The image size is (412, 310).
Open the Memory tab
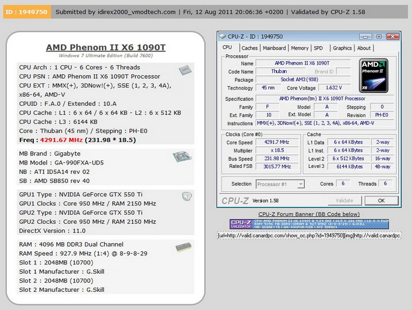[x=299, y=48]
